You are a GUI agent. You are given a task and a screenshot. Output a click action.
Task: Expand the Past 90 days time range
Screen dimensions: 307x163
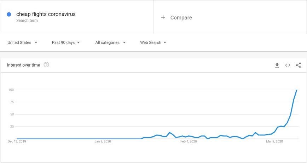tap(66, 43)
